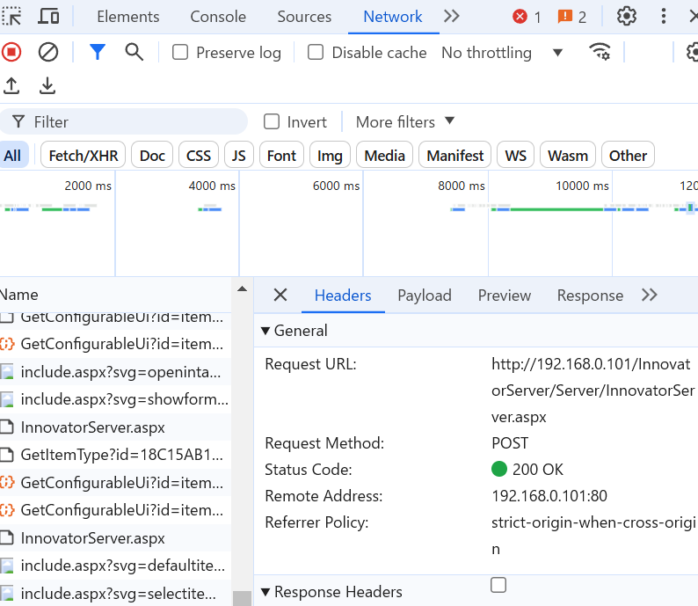Viewport: 698px width, 606px height.
Task: Check the Disable cache option
Action: click(x=316, y=53)
